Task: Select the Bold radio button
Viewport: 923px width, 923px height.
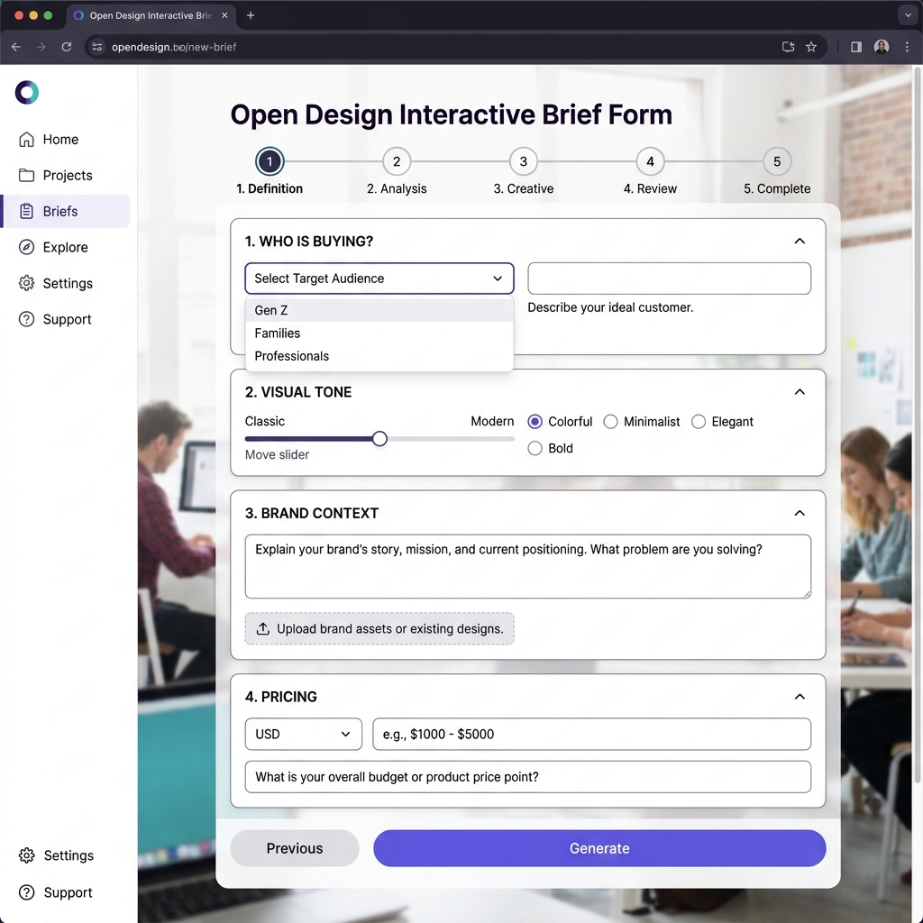Action: (535, 449)
